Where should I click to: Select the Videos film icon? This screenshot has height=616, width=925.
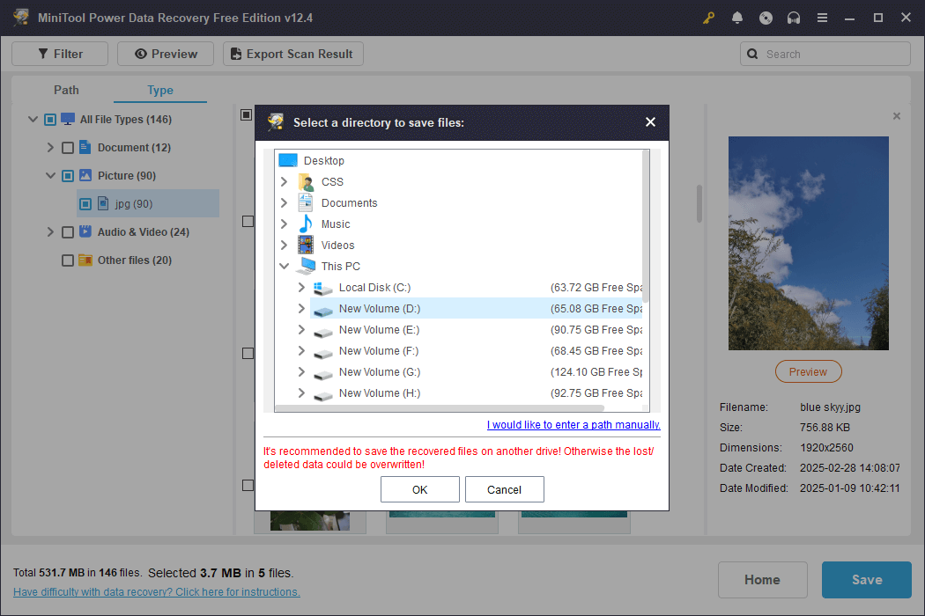306,246
